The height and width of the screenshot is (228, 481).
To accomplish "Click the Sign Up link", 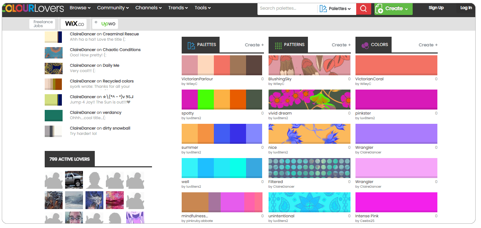I will click(x=436, y=8).
